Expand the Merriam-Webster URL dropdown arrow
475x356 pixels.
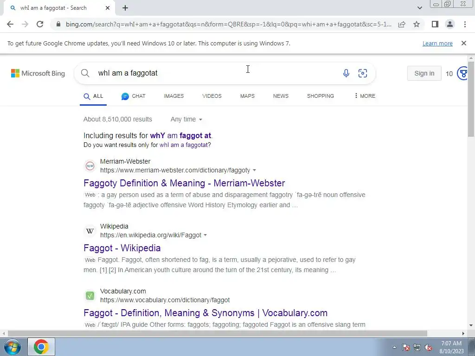pyautogui.click(x=254, y=170)
